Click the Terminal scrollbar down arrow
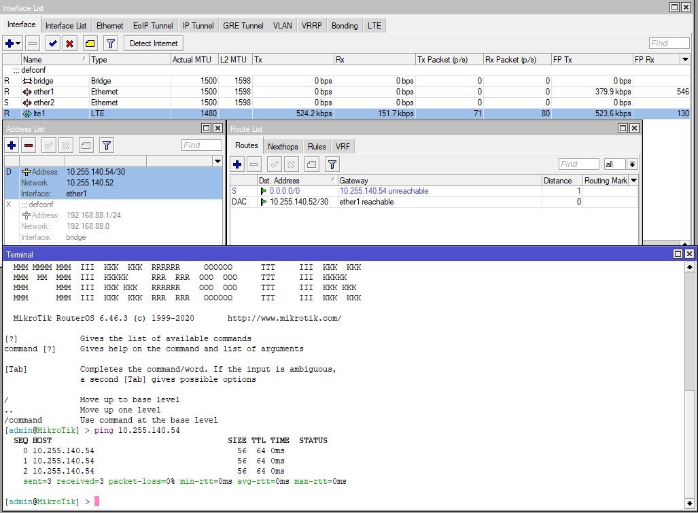Image resolution: width=698 pixels, height=513 pixels. coord(690,503)
